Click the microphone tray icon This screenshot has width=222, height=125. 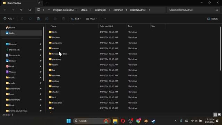point(181,121)
